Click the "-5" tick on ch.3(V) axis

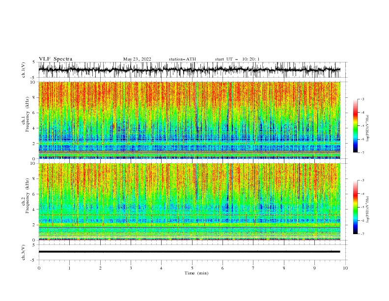pos(33,260)
